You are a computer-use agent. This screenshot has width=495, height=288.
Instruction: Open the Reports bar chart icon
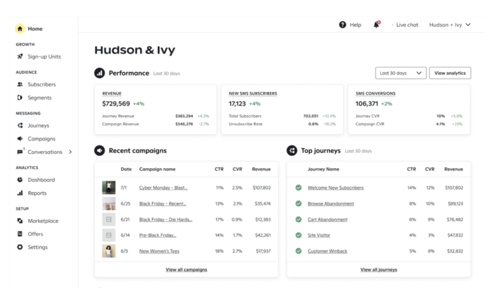[20, 193]
